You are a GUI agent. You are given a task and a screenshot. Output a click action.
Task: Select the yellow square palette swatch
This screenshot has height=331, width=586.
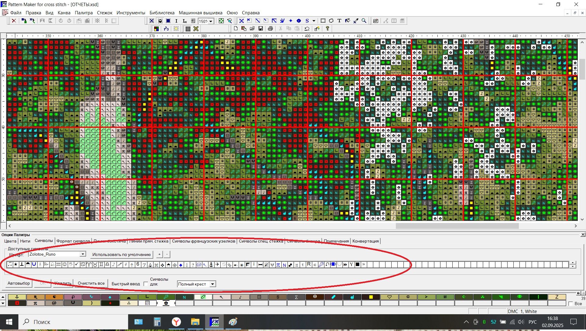(x=371, y=297)
